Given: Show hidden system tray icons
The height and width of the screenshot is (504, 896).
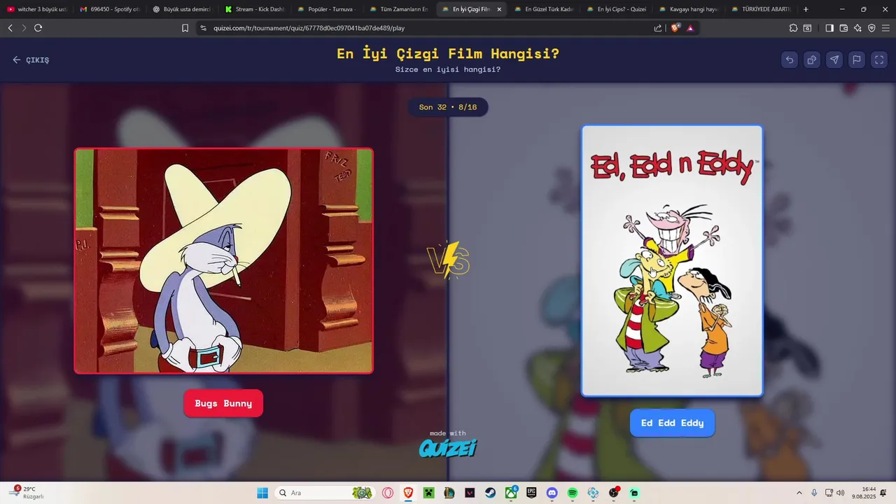Looking at the screenshot, I should [799, 493].
